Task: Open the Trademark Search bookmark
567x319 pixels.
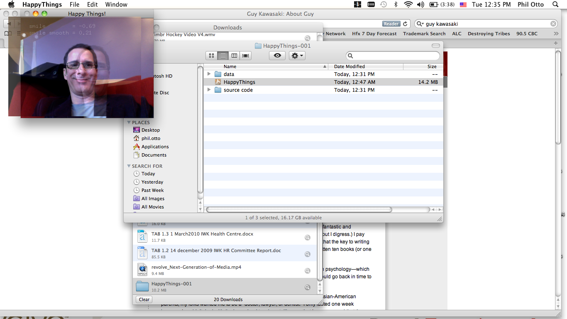Action: (424, 34)
